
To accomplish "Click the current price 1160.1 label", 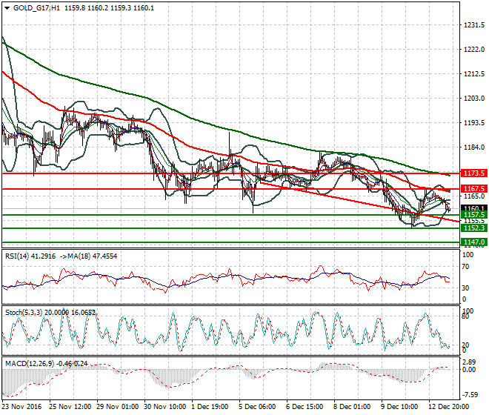I will click(x=473, y=208).
